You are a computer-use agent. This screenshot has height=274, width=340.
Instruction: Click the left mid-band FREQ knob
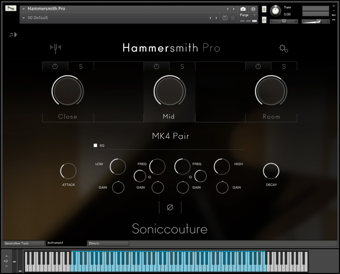pos(157,167)
